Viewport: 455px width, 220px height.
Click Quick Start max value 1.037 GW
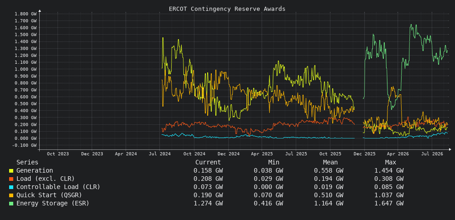click(x=389, y=195)
